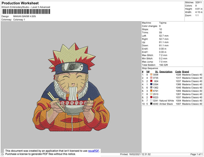Click the 'EndX:' label
The image size is (204, 157).
click(x=145, y=49)
